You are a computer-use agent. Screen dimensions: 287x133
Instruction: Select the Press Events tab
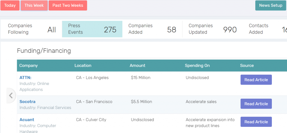click(92, 29)
